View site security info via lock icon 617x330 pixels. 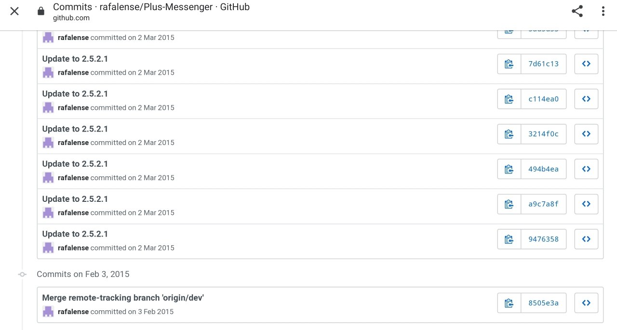click(41, 11)
